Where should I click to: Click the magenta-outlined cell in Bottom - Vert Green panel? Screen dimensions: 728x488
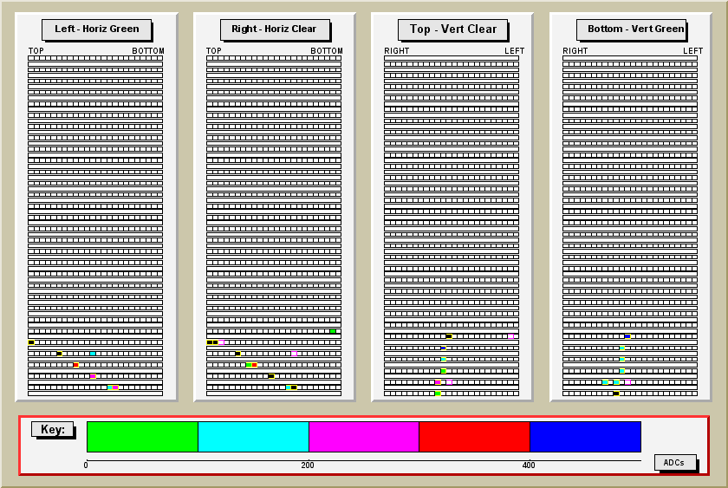[x=627, y=382]
